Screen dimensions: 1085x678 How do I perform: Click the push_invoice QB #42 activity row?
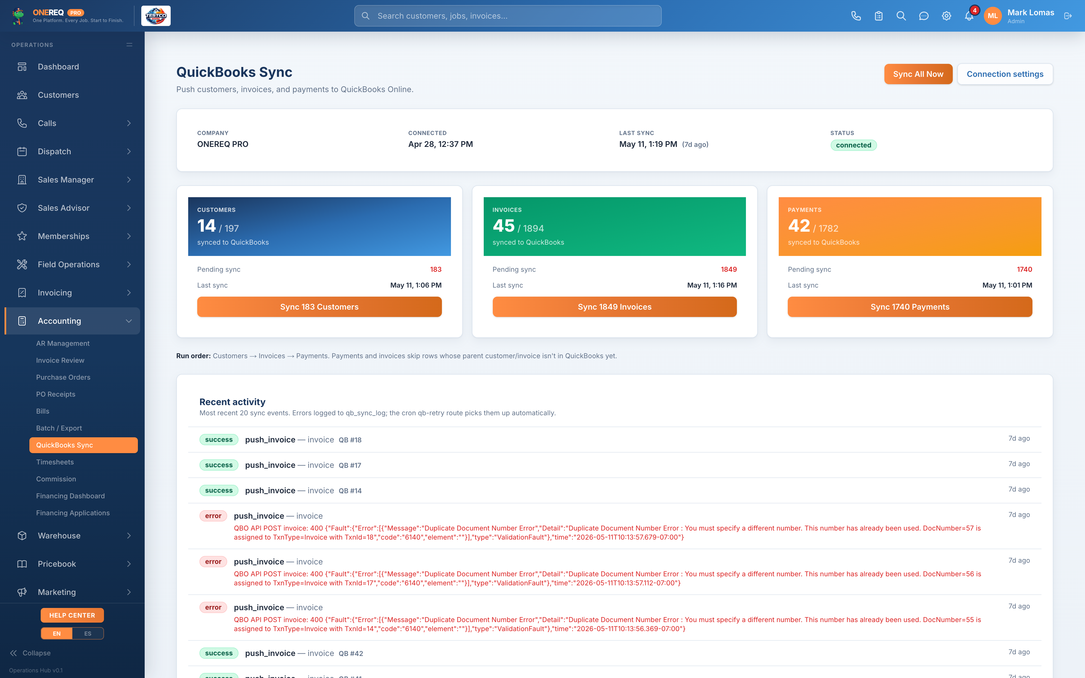click(x=614, y=653)
